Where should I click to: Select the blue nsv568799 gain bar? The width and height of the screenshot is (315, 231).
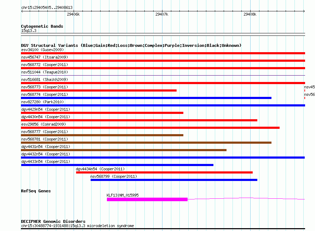point(174,180)
